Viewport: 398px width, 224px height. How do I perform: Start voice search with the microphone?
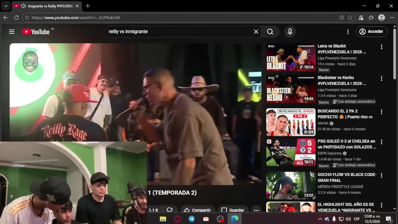290,31
